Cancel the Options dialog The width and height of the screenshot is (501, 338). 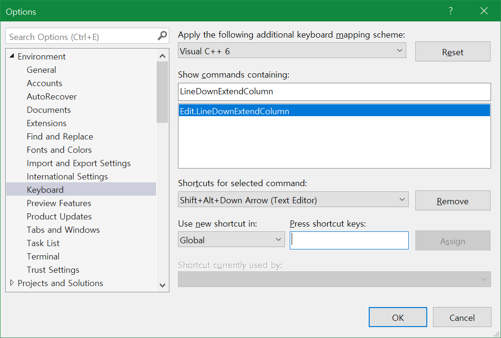point(462,317)
